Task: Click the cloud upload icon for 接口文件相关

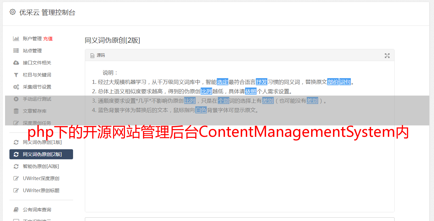Action: (x=16, y=63)
